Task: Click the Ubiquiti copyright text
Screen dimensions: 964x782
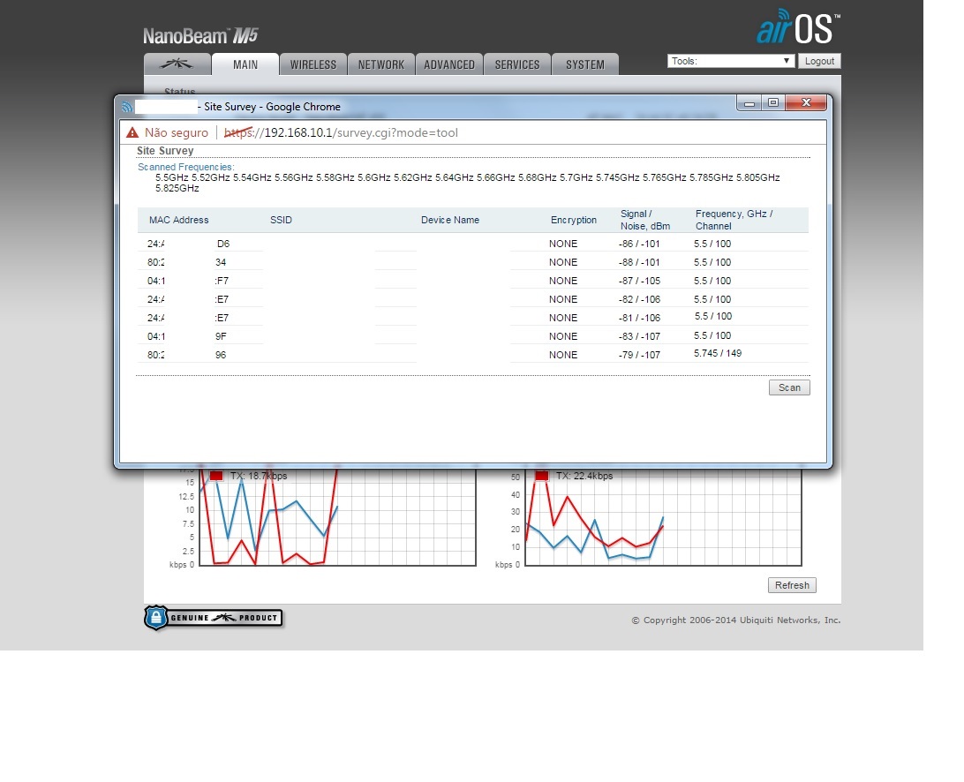Action: point(736,620)
